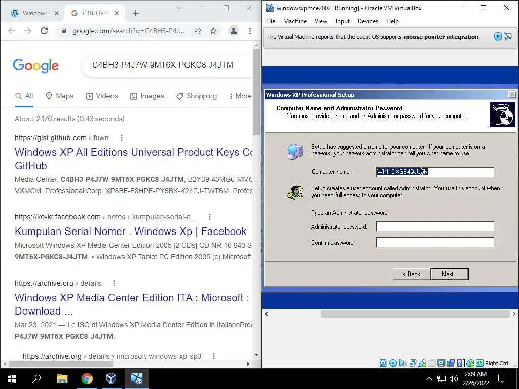Select the Maps search tab
Image resolution: width=519 pixels, height=389 pixels.
pyautogui.click(x=59, y=96)
